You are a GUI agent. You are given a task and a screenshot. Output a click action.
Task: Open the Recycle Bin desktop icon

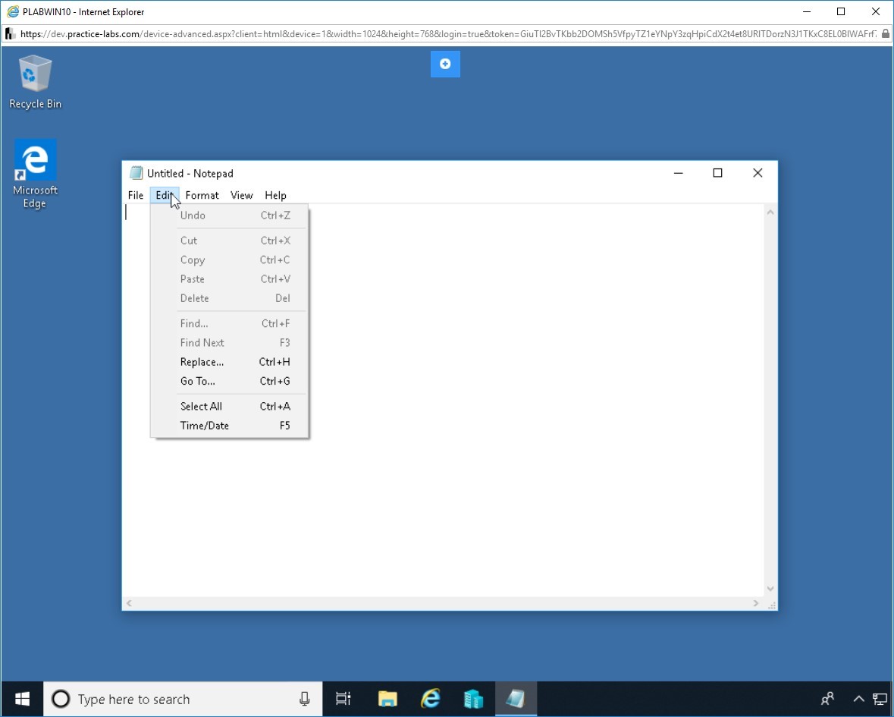(36, 81)
